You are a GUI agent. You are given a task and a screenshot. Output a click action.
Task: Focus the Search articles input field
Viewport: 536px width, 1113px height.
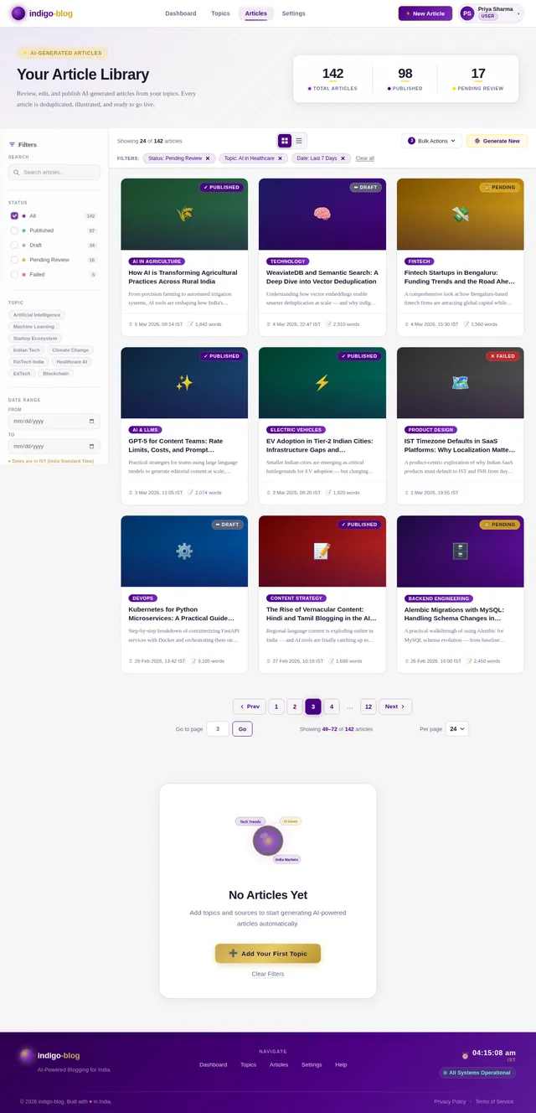54,173
